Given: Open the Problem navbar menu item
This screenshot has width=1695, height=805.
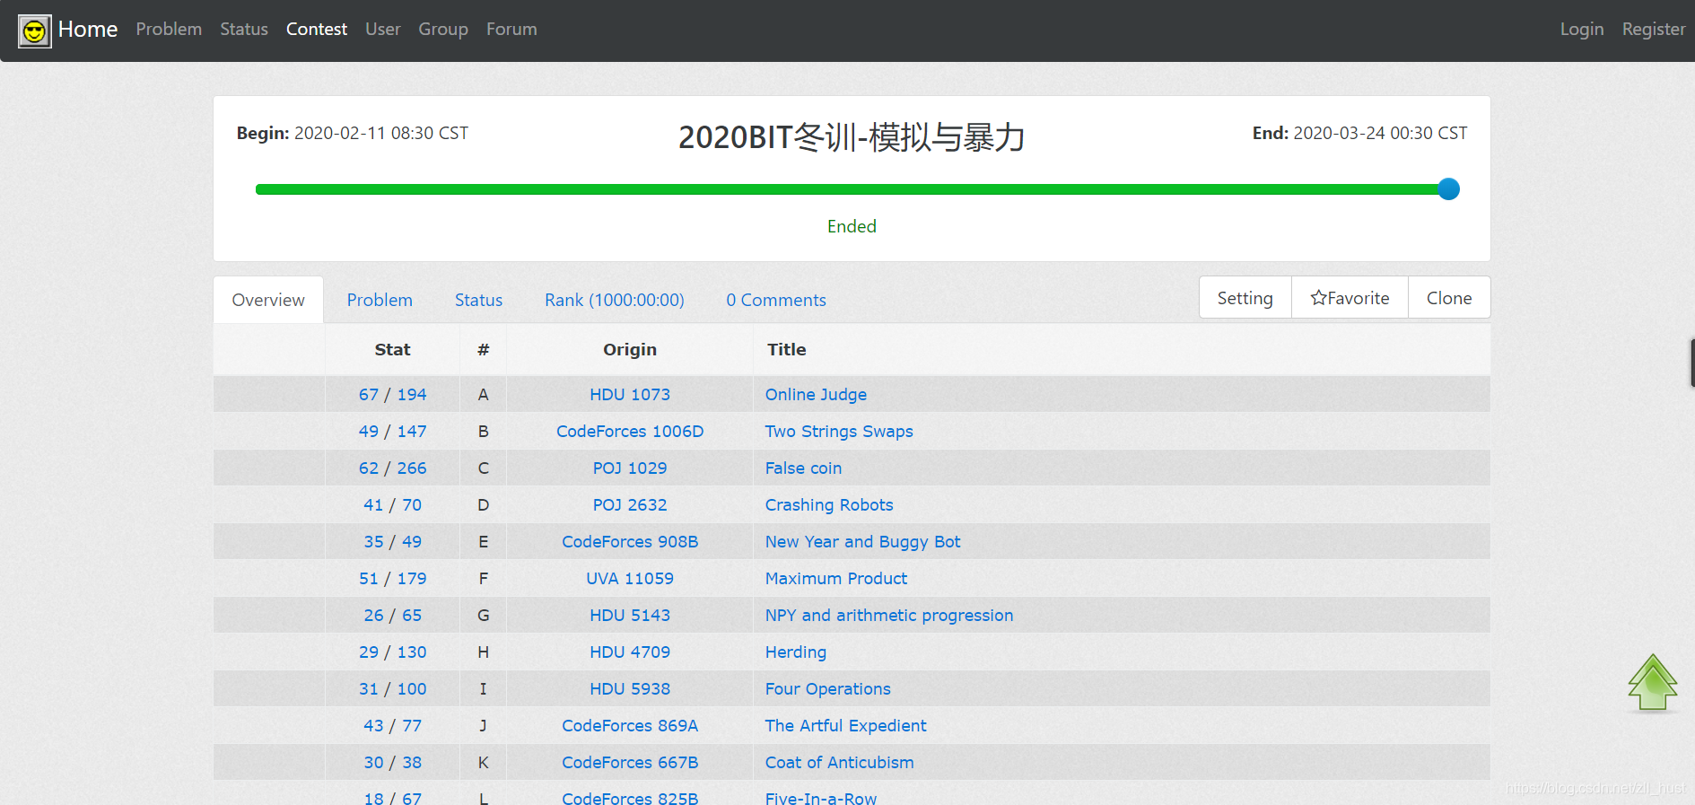Looking at the screenshot, I should 169,29.
